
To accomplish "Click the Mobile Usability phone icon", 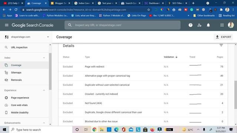I will [x=6, y=112].
